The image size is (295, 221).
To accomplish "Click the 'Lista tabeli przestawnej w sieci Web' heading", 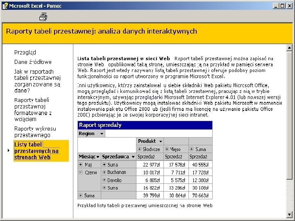I will [x=124, y=59].
